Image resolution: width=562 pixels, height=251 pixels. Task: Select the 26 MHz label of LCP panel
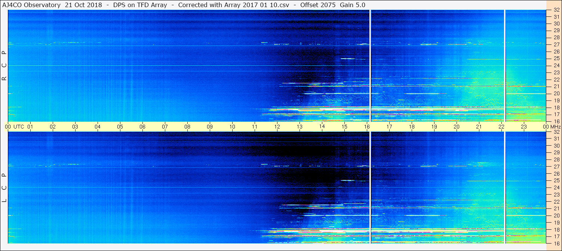coord(556,174)
